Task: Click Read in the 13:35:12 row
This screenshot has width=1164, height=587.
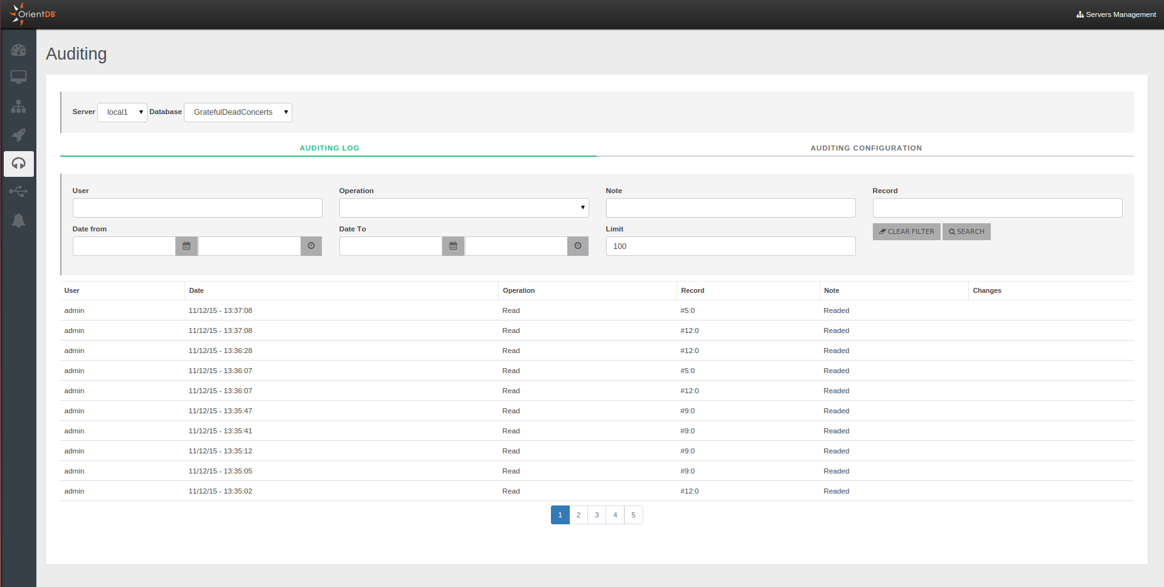Action: pos(511,451)
